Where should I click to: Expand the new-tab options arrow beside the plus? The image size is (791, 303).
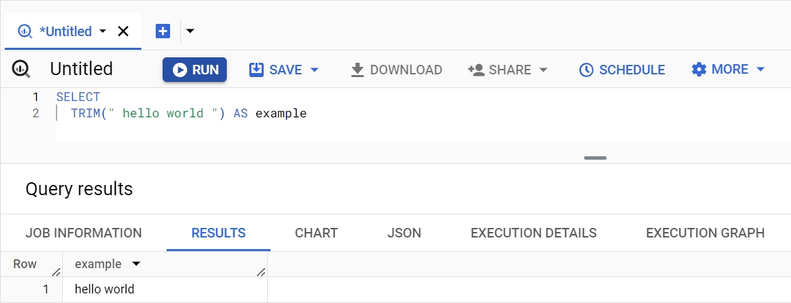click(x=190, y=31)
